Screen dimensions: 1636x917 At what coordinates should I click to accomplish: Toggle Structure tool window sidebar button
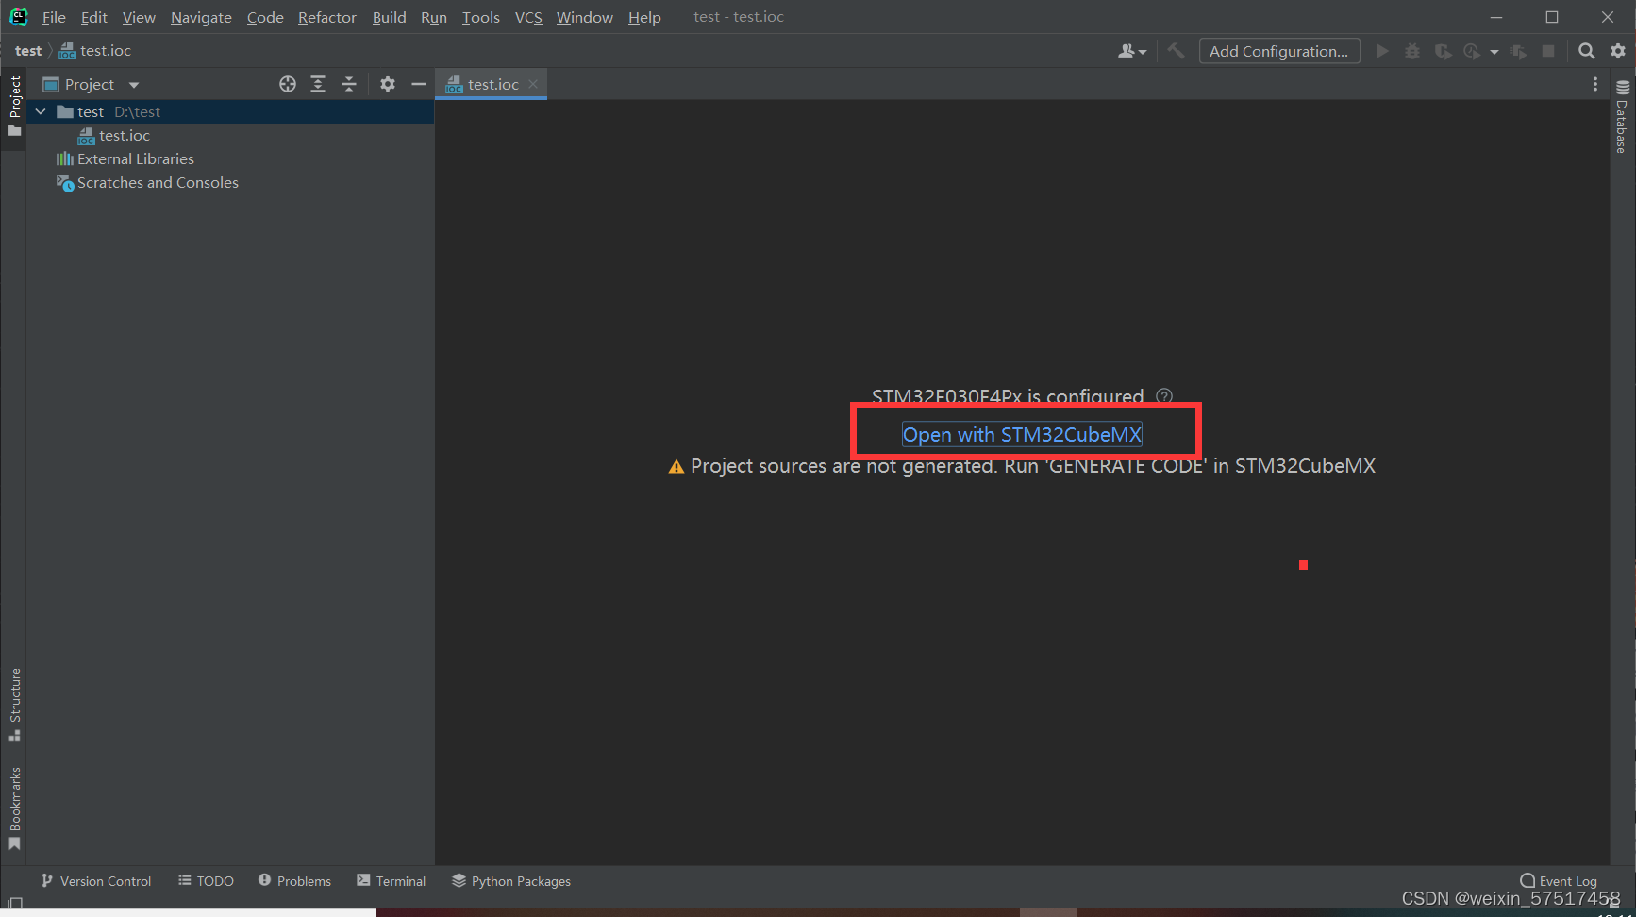point(14,704)
